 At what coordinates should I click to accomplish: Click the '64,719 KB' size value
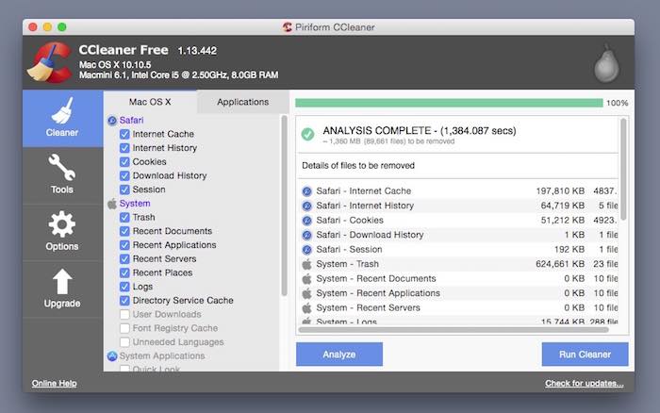click(563, 206)
